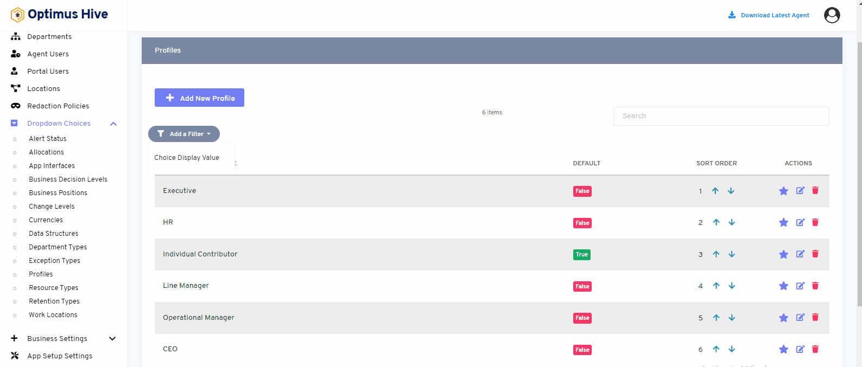Open Data Structures in sidebar
Viewport: 862px width, 367px height.
54,234
